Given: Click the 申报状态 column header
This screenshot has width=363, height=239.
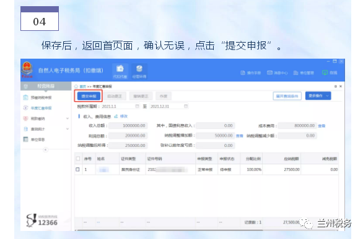Looking at the screenshot, I should tap(229, 159).
